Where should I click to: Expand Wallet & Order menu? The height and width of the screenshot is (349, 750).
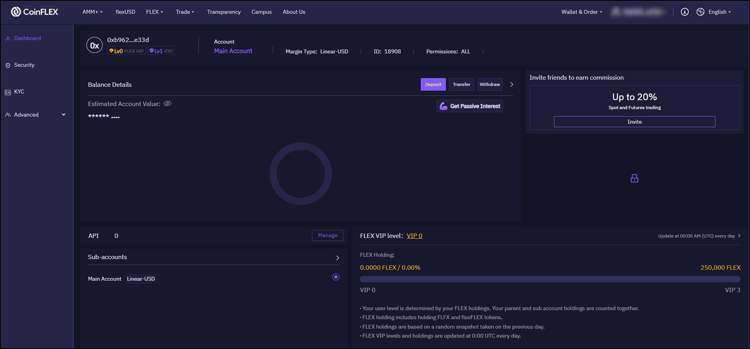pyautogui.click(x=582, y=12)
